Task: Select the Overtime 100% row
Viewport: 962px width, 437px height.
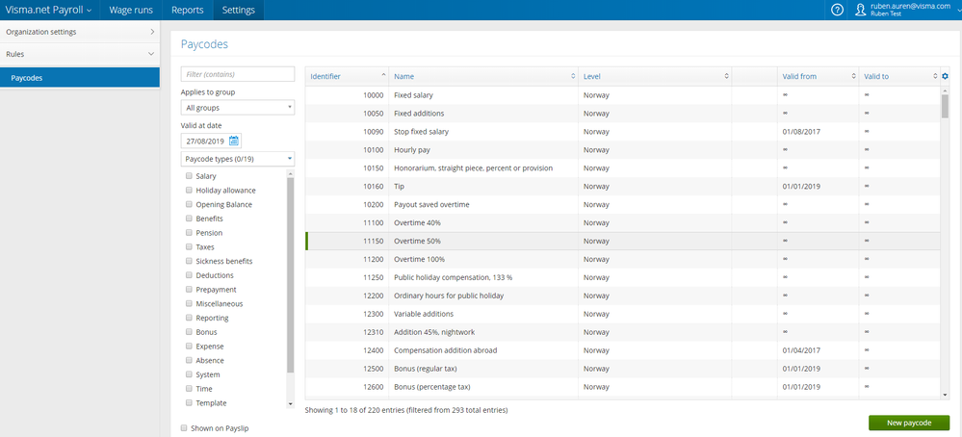Action: (x=622, y=259)
